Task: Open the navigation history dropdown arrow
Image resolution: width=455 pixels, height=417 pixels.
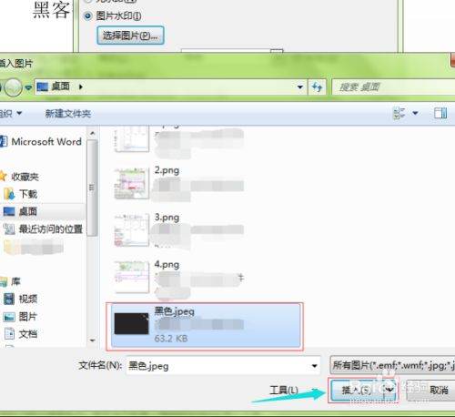Action: click(x=28, y=87)
